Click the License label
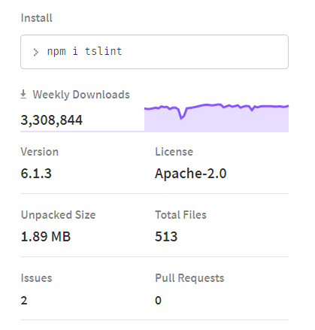 tap(174, 152)
